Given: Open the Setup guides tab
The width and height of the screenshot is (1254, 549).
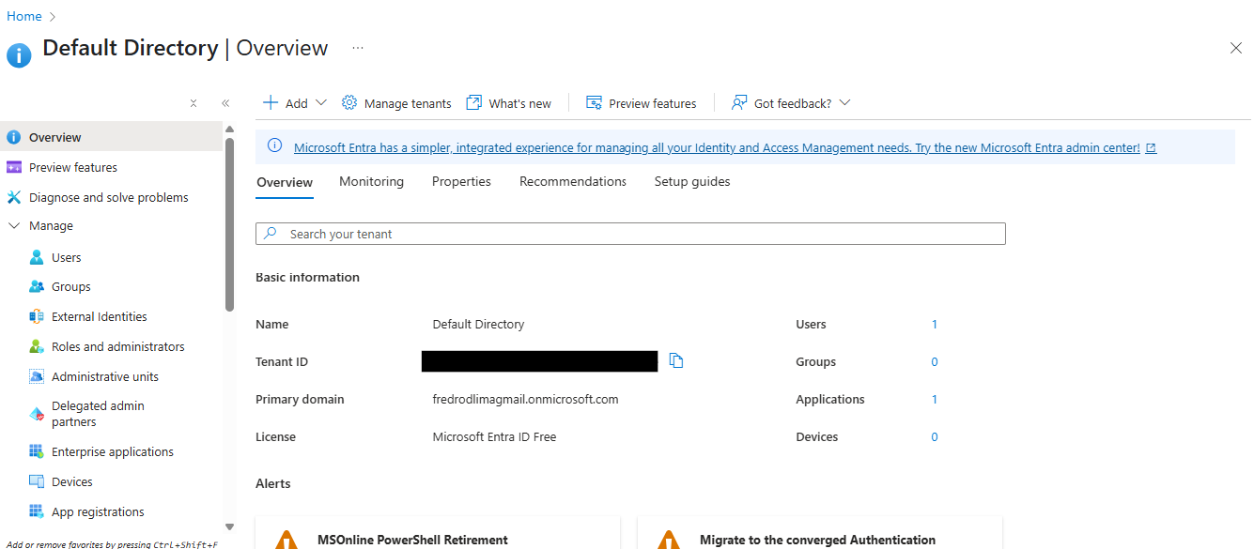Looking at the screenshot, I should pyautogui.click(x=692, y=181).
